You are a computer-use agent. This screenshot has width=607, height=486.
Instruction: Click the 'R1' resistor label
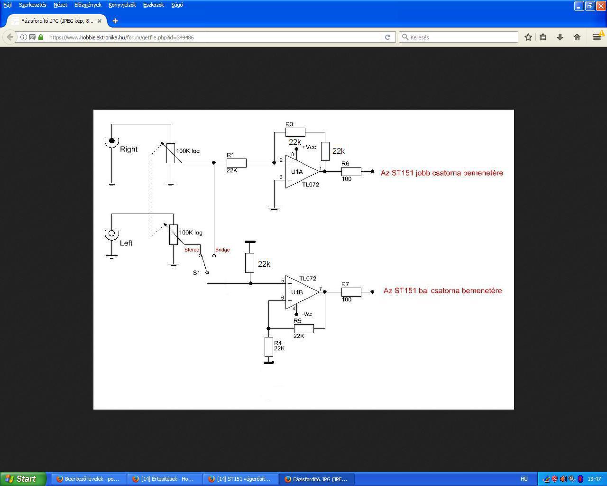point(230,155)
